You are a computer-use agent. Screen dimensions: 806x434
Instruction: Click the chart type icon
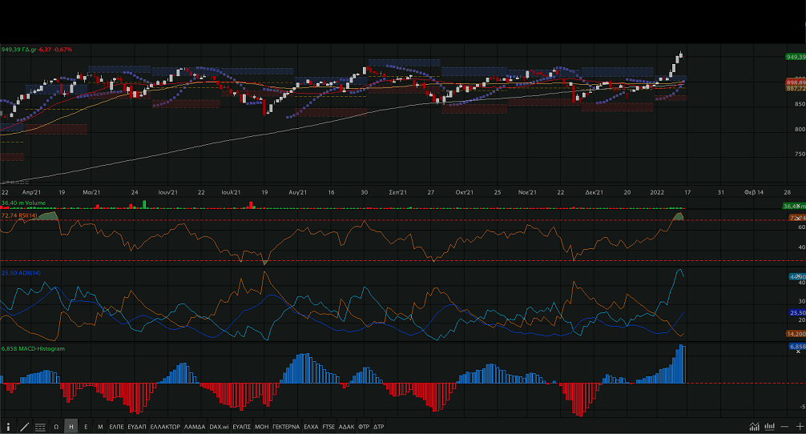pos(754,427)
